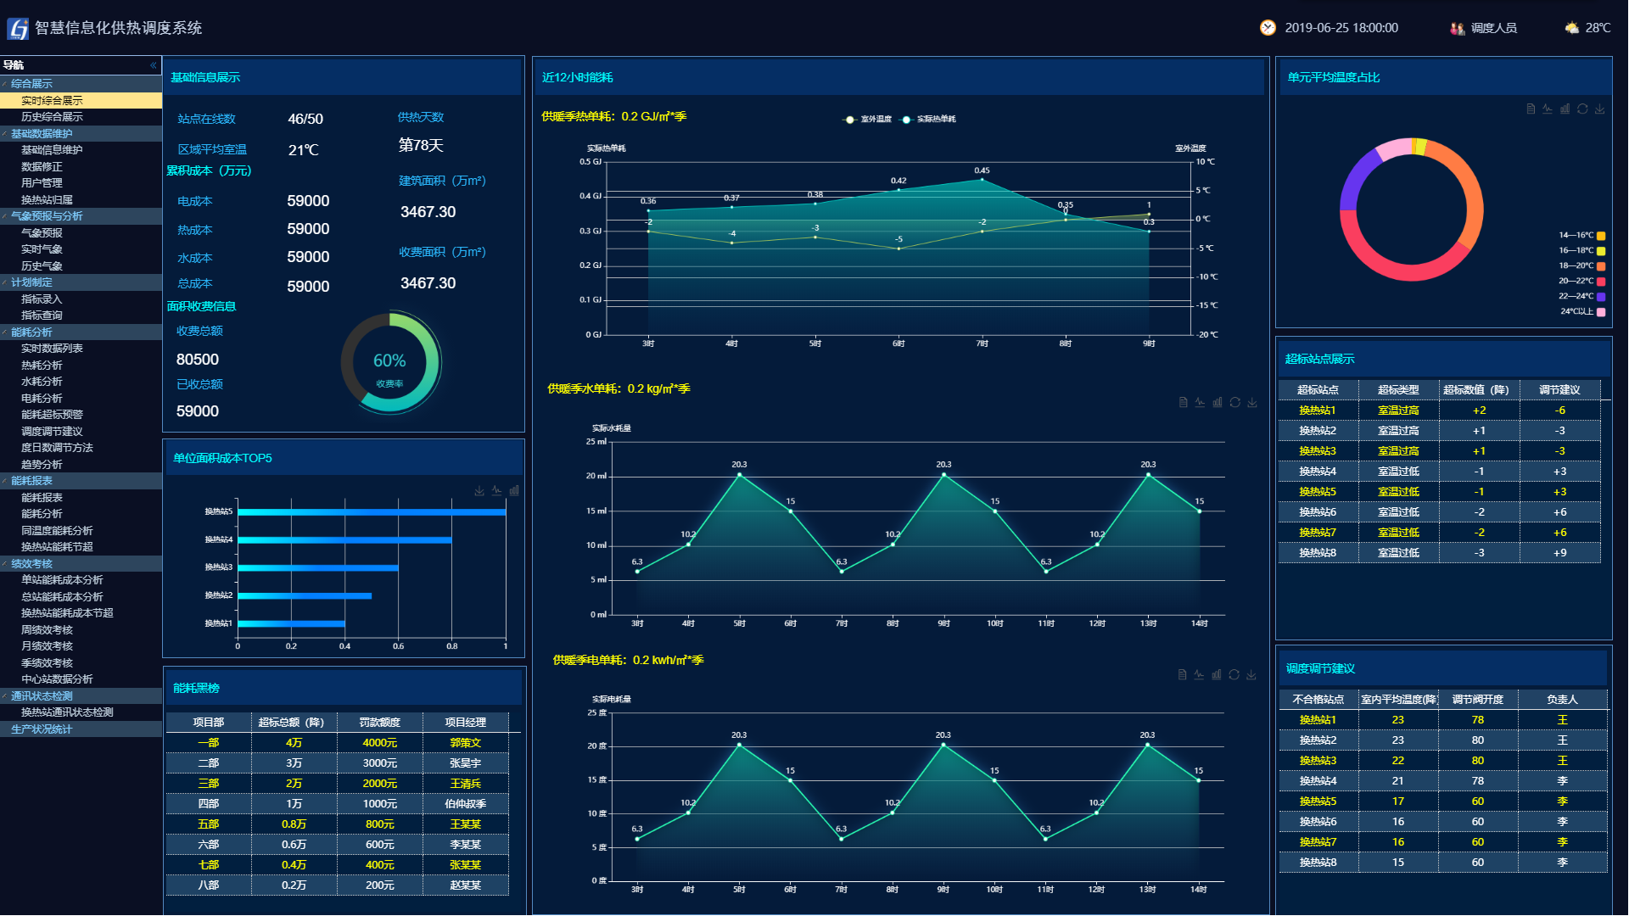The width and height of the screenshot is (1629, 916).
Task: Open 换热站通讯状态检测 page
Action: click(x=81, y=712)
